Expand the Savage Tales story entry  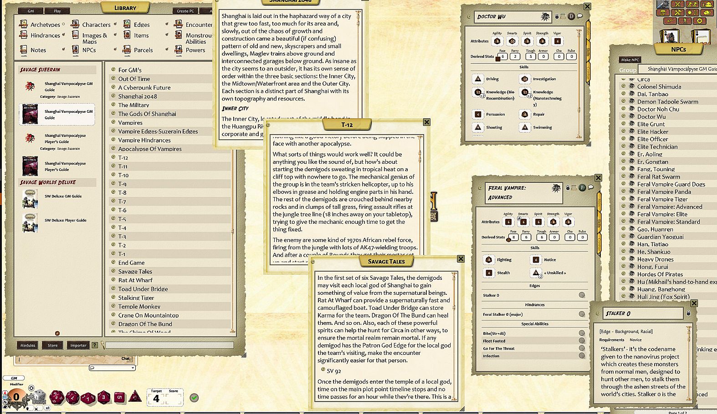pos(113,271)
